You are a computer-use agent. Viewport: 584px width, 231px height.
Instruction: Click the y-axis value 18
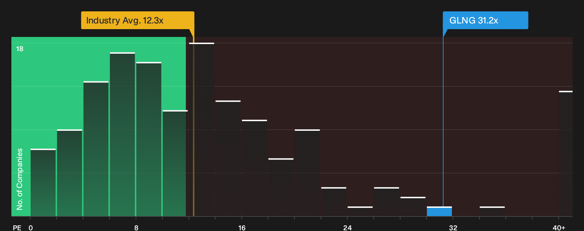click(20, 49)
